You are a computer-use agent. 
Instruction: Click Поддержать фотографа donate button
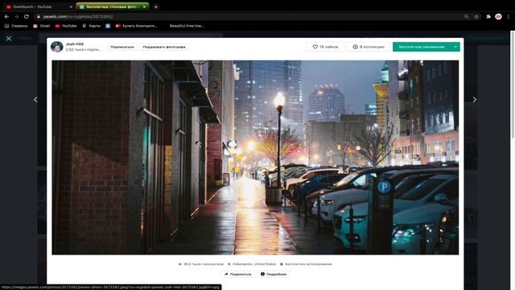[x=164, y=47]
